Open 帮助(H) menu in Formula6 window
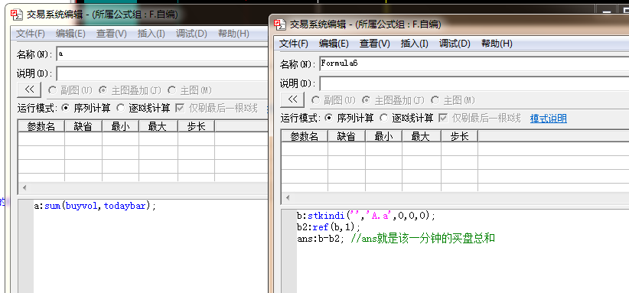The width and height of the screenshot is (629, 293). pos(497,44)
